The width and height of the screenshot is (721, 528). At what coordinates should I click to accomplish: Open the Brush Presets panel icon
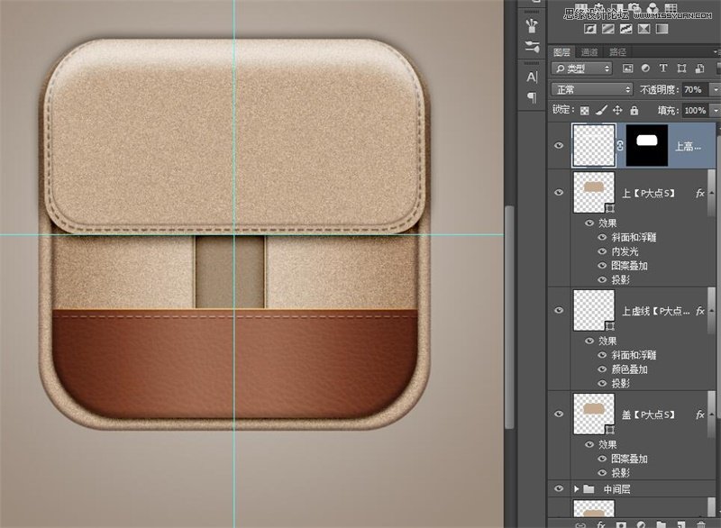click(532, 47)
